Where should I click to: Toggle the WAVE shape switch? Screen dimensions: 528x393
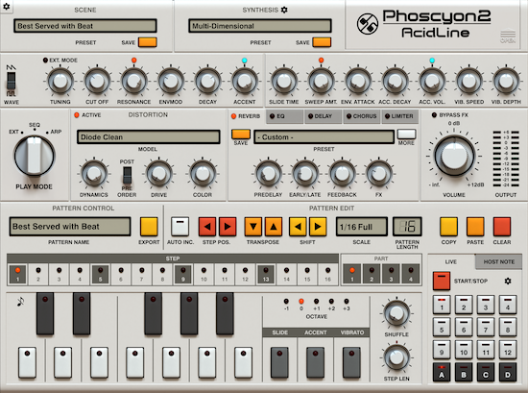(x=12, y=81)
